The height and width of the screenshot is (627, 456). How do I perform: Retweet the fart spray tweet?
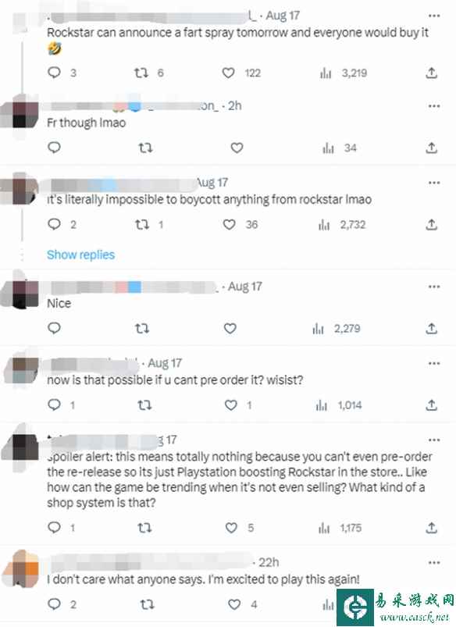(x=141, y=73)
